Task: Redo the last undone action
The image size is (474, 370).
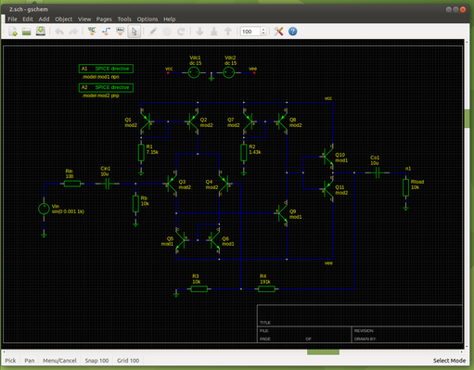Action: [73, 32]
